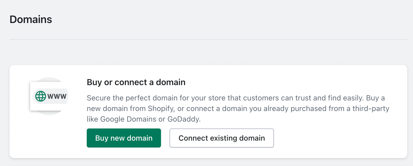Click the horizontal divider below Domains
Image resolution: width=413 pixels, height=166 pixels.
coord(208,39)
